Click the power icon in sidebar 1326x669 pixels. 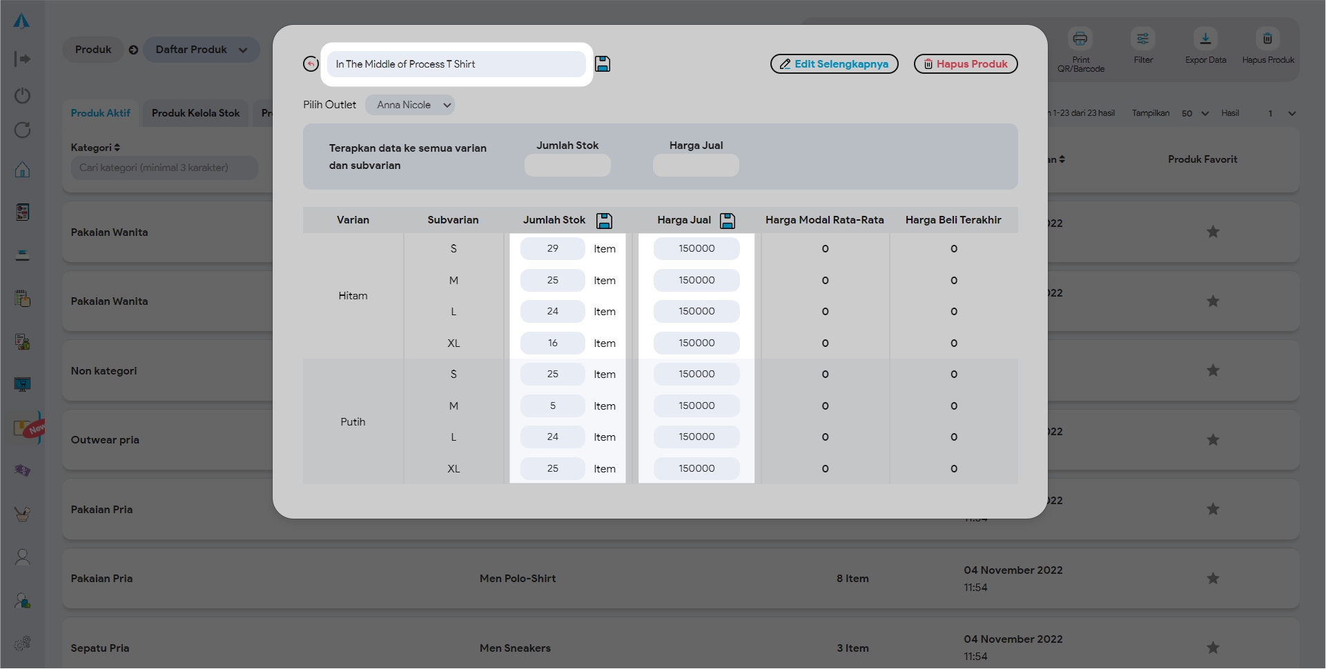click(22, 95)
